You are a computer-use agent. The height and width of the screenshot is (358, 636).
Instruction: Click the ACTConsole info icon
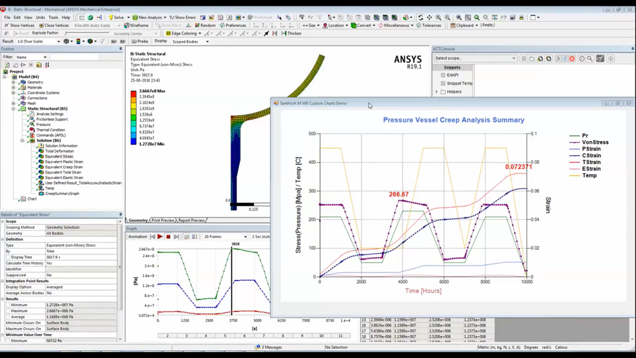[x=611, y=58]
